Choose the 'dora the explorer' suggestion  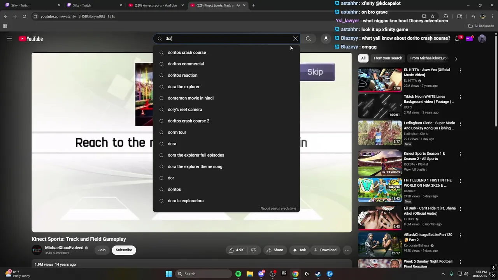226,87
